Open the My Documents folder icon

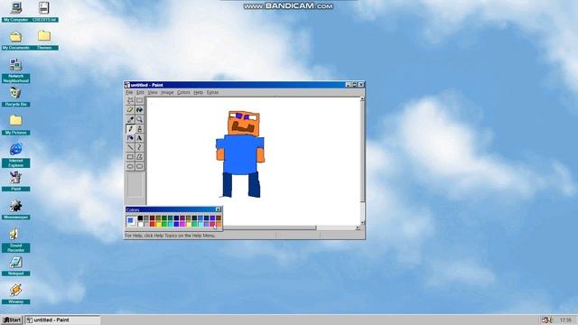click(x=16, y=40)
